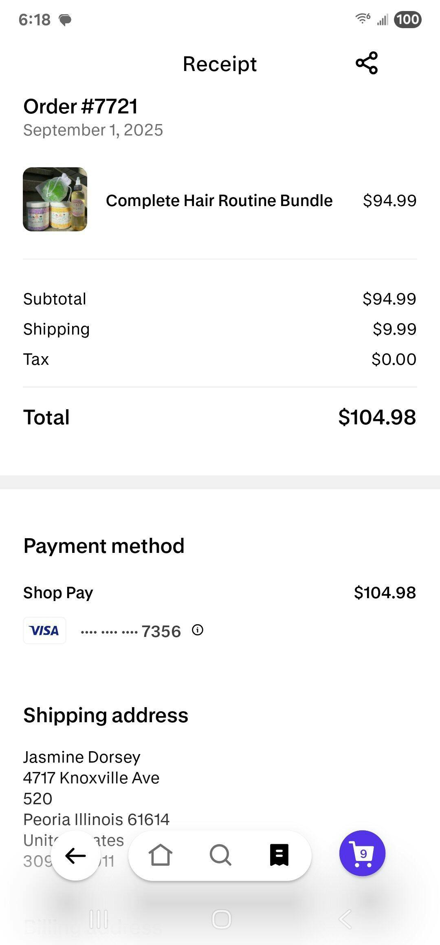Tap the Android recent apps button
The width and height of the screenshot is (440, 945).
coord(99,919)
